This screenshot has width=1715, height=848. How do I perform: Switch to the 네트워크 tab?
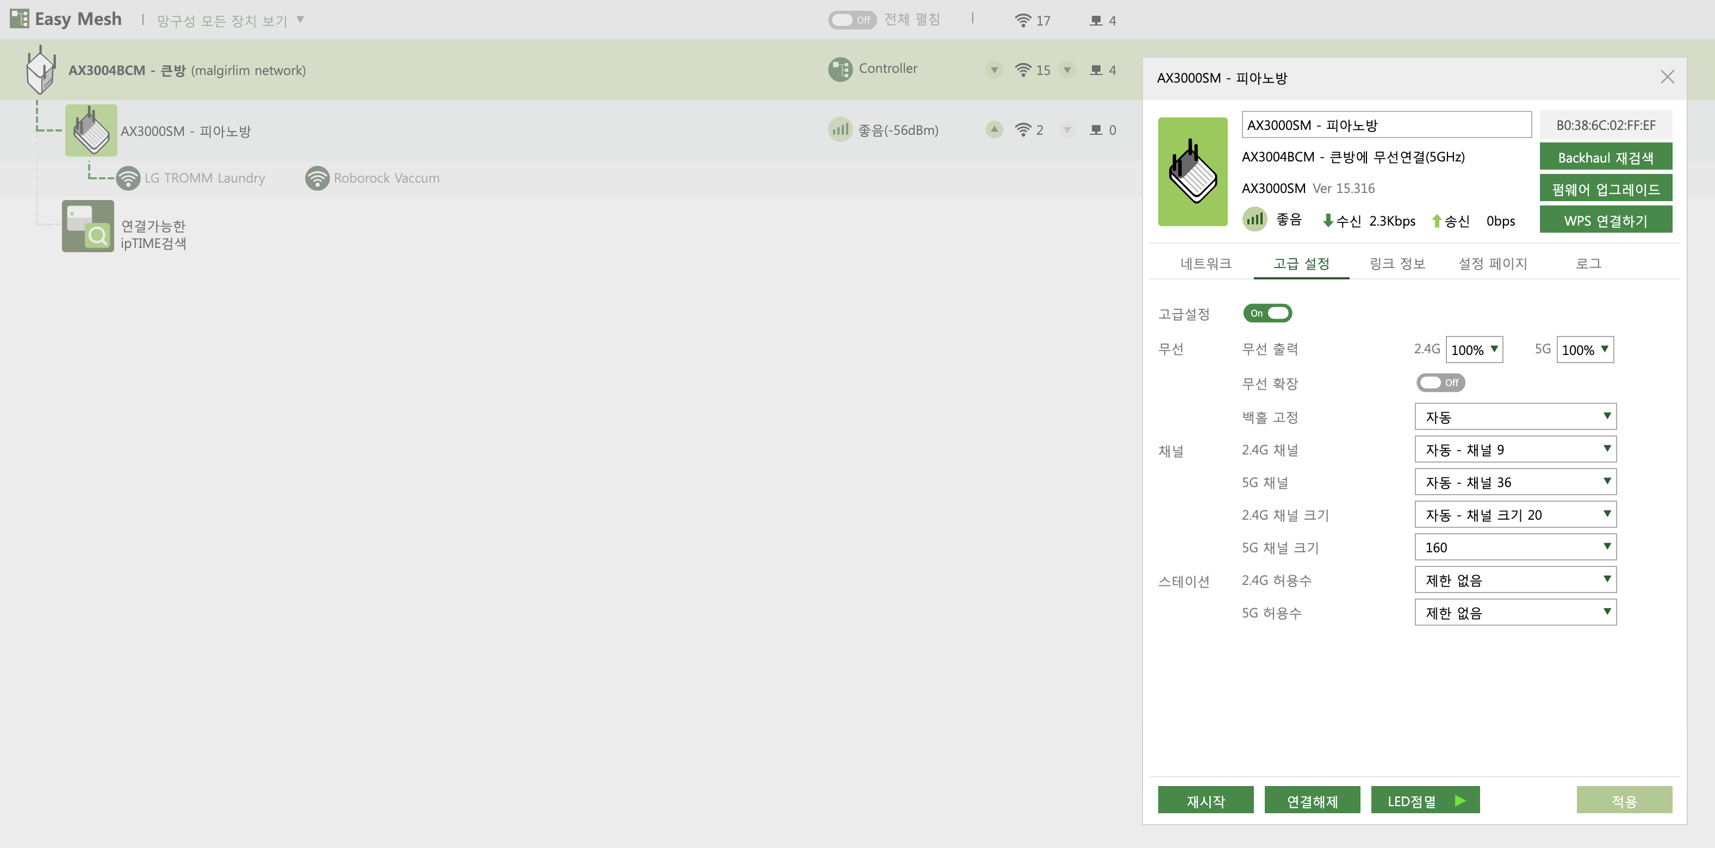(x=1206, y=264)
